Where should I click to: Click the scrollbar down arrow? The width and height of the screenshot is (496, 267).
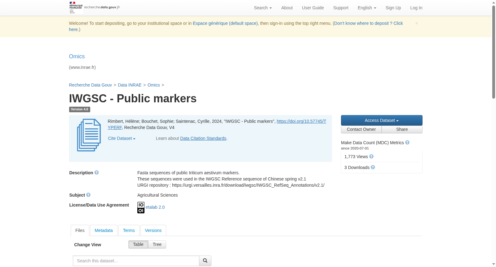coord(494,264)
